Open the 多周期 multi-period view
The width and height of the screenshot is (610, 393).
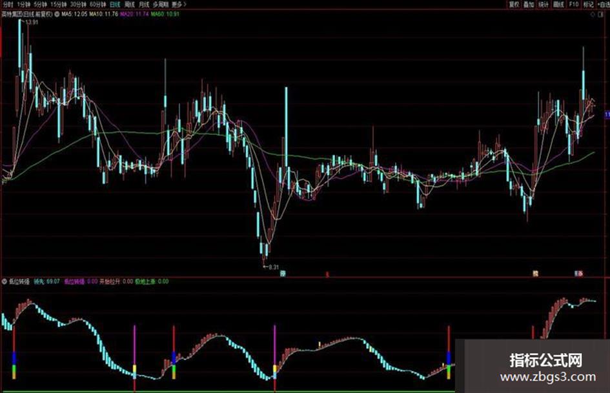coord(161,5)
